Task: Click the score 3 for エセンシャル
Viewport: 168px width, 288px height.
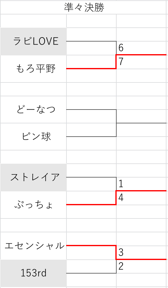Action: click(x=121, y=253)
